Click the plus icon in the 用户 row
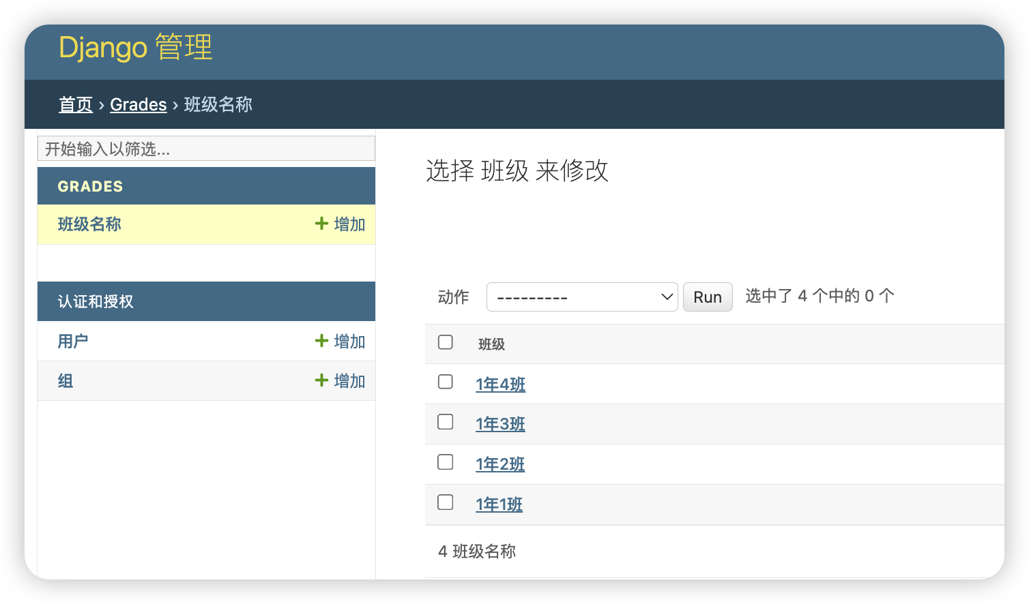The image size is (1029, 604). tap(321, 341)
